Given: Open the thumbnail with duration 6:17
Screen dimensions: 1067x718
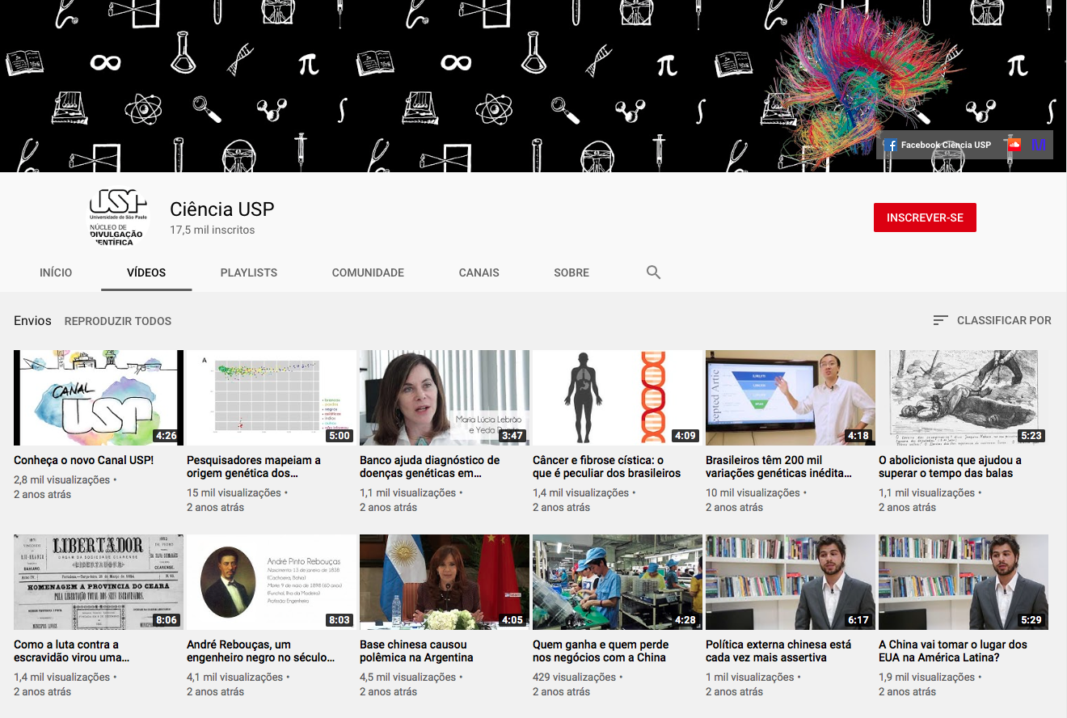Looking at the screenshot, I should click(x=791, y=582).
